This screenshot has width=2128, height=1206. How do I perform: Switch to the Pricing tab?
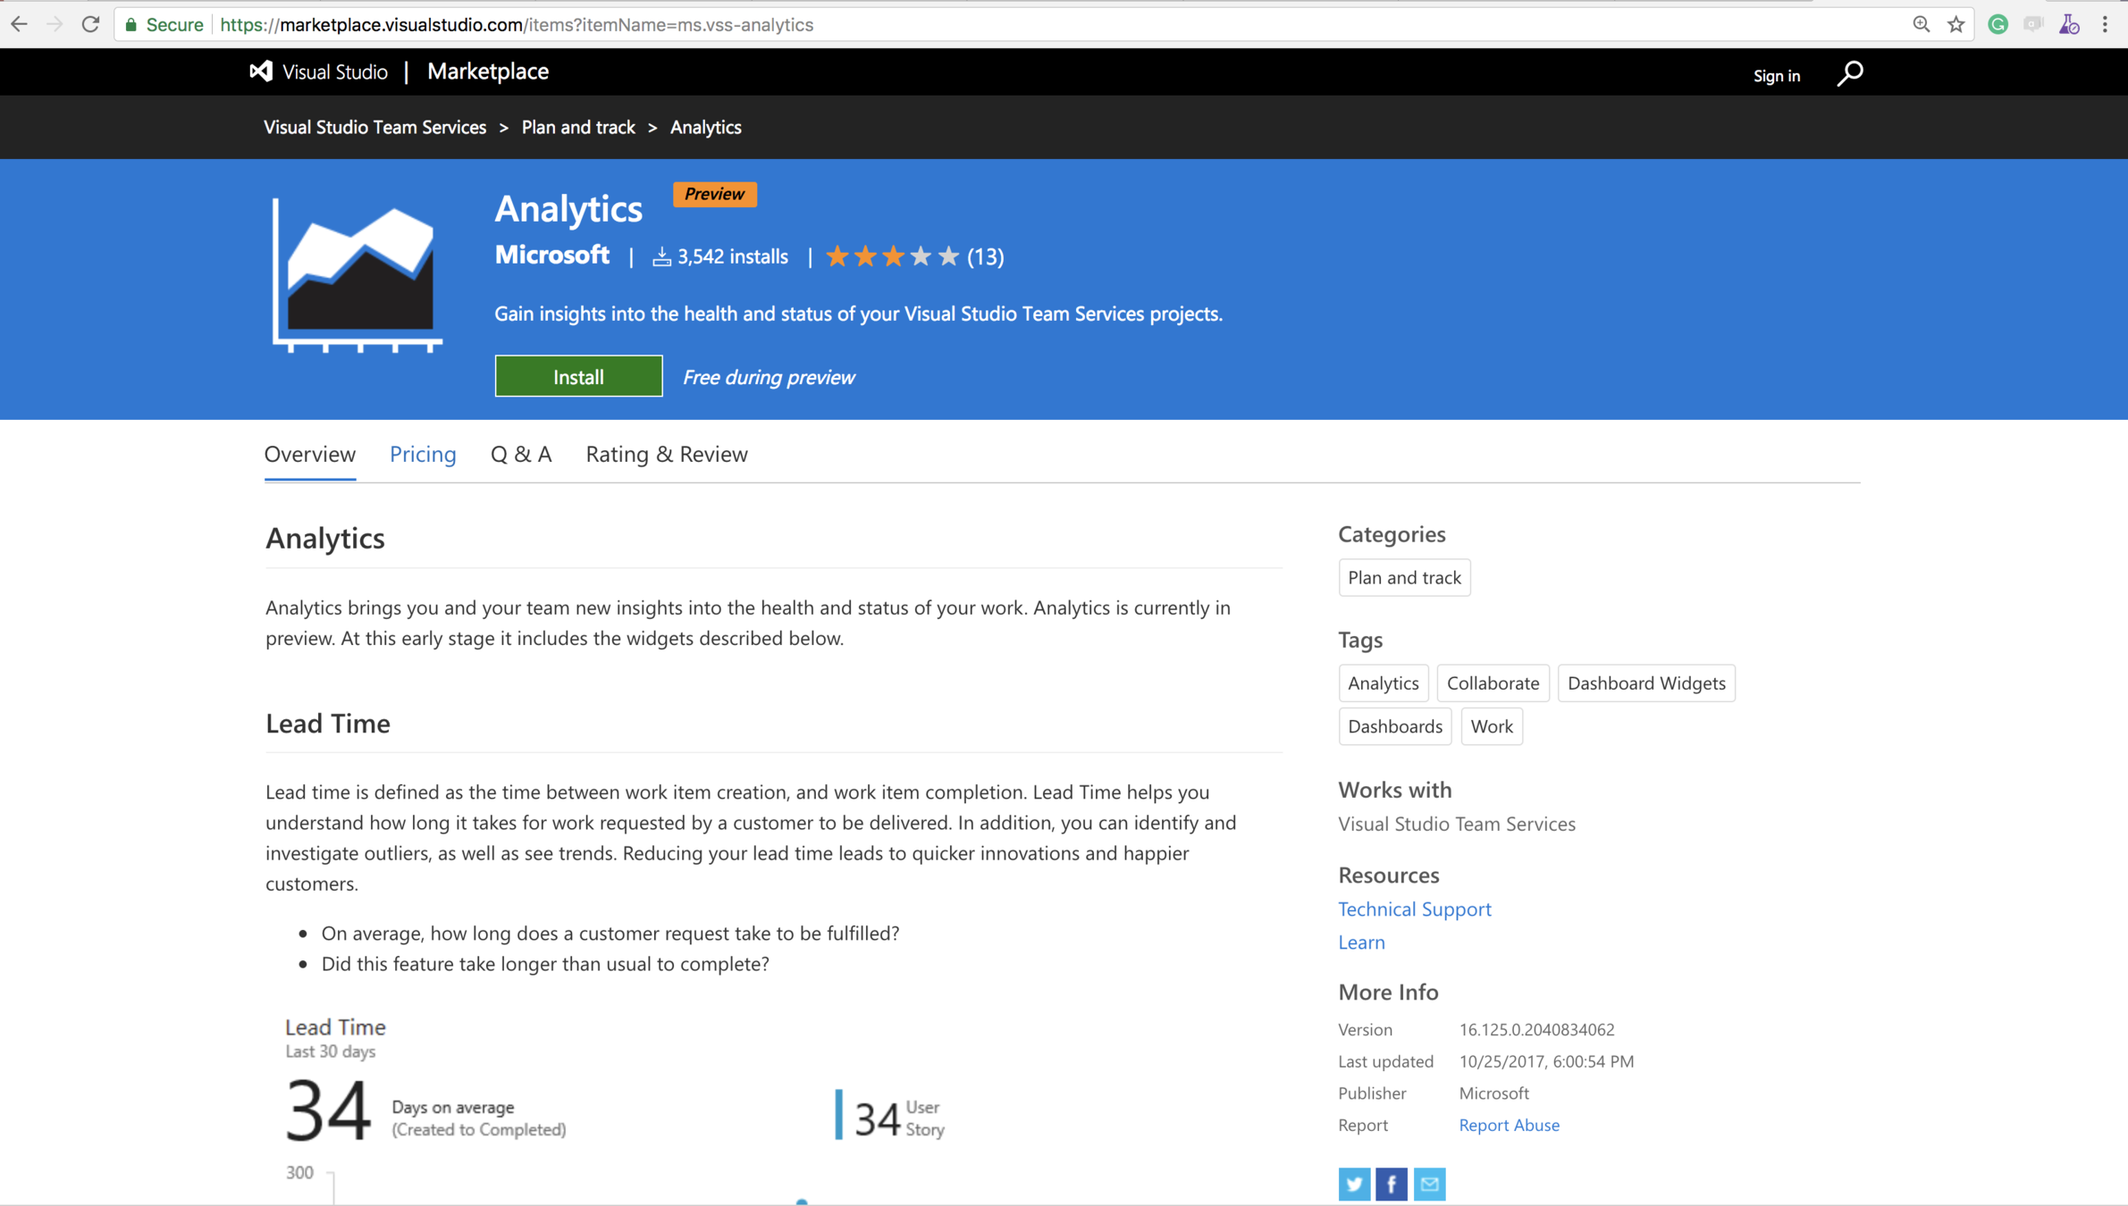pyautogui.click(x=423, y=454)
